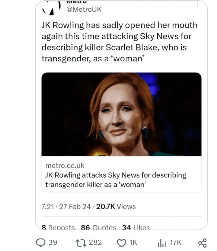Click the reply speech bubble icon

[41, 243]
